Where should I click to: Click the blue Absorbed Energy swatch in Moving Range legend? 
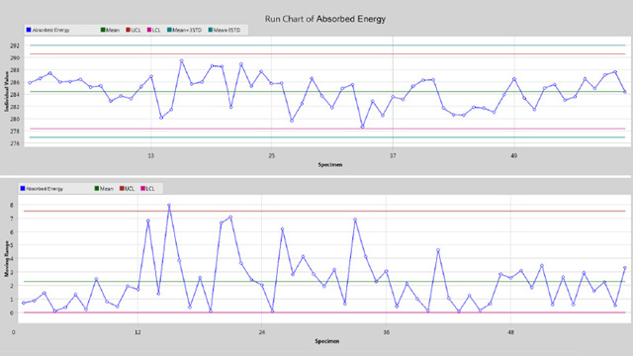tap(23, 189)
